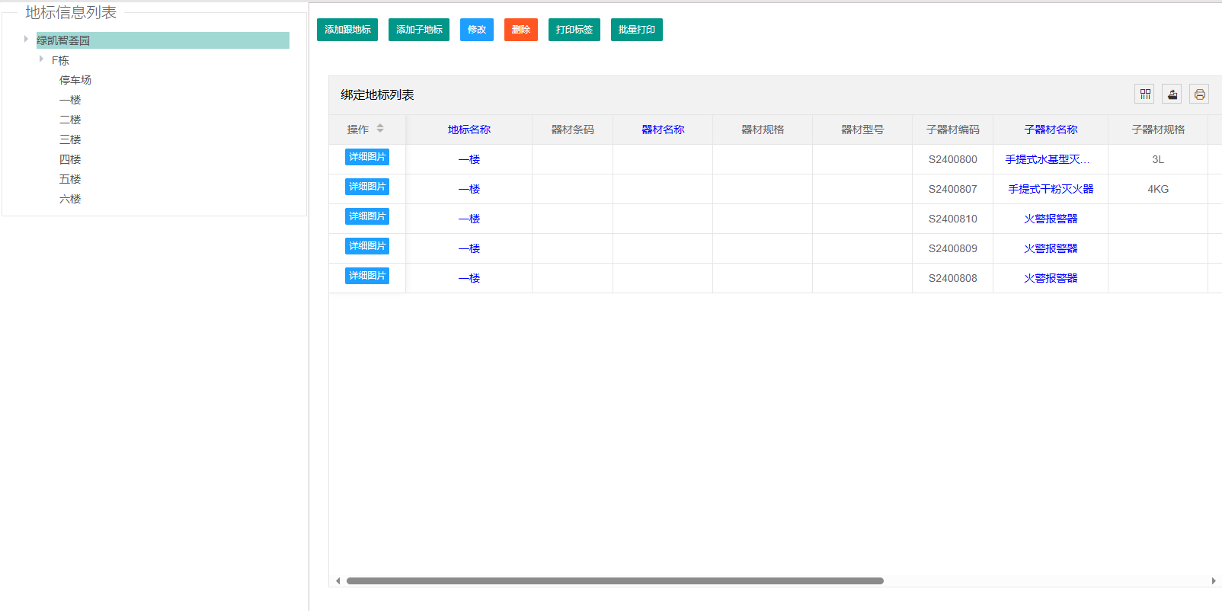The height and width of the screenshot is (611, 1222).
Task: Open the column filter grid icon
Action: pyautogui.click(x=1144, y=94)
